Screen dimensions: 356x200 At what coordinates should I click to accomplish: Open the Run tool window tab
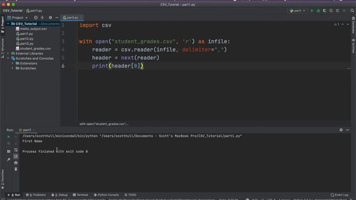[x=14, y=195]
